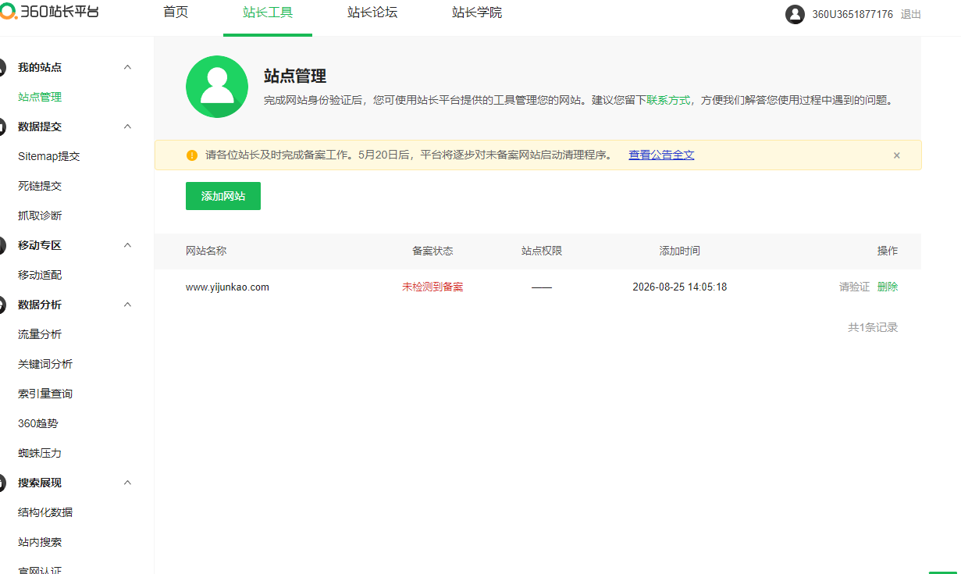Open the 查看公告全文 link
961x574 pixels.
click(x=661, y=155)
